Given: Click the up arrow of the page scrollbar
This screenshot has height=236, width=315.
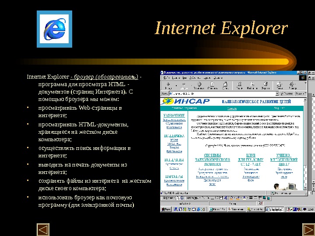Looking at the screenshot, I should [305, 100].
